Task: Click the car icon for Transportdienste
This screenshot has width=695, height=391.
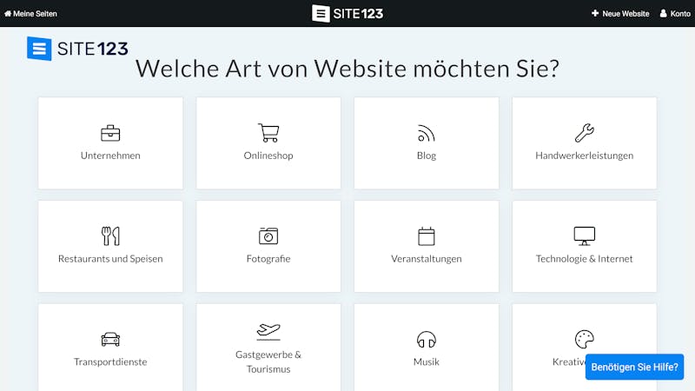Action: point(110,339)
